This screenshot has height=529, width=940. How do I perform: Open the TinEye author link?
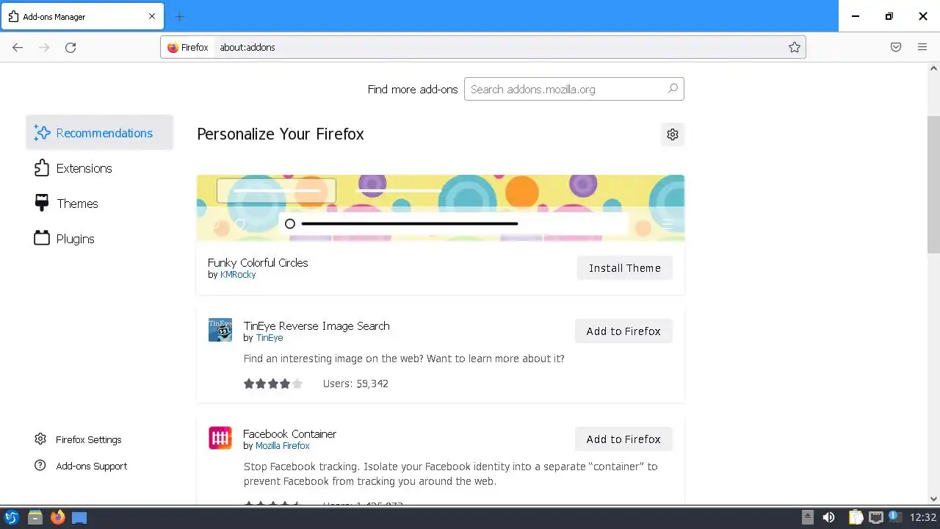(x=270, y=338)
